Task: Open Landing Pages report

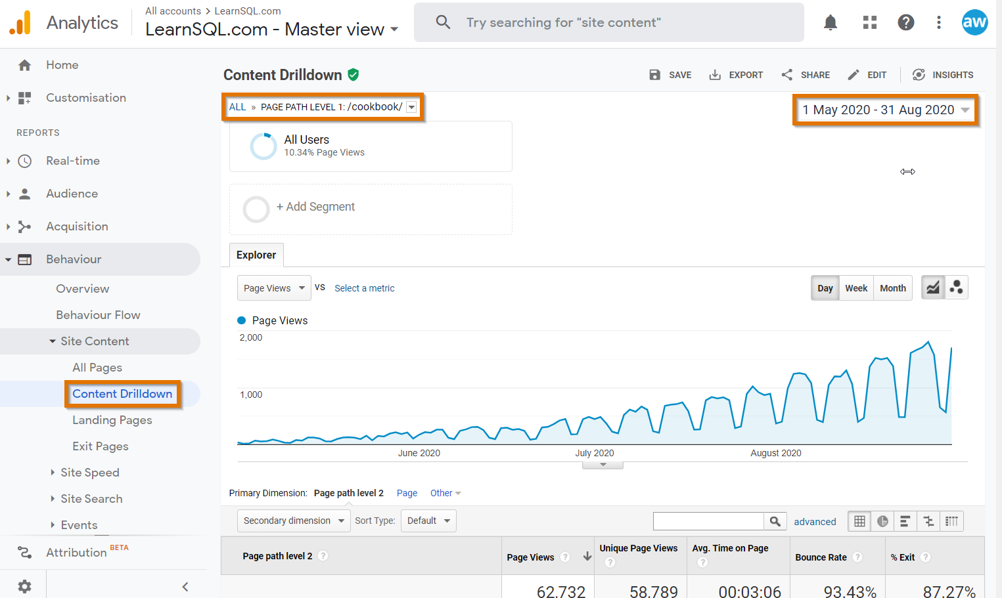Action: coord(112,420)
